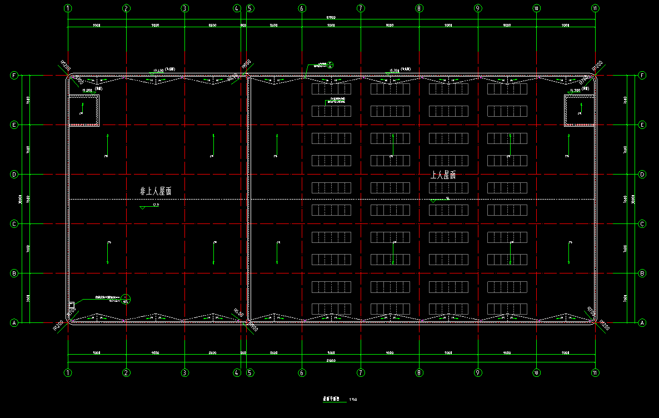Click the top-right roof stair enclosure rectangle
Image resolution: width=659 pixels, height=418 pixels.
580,111
